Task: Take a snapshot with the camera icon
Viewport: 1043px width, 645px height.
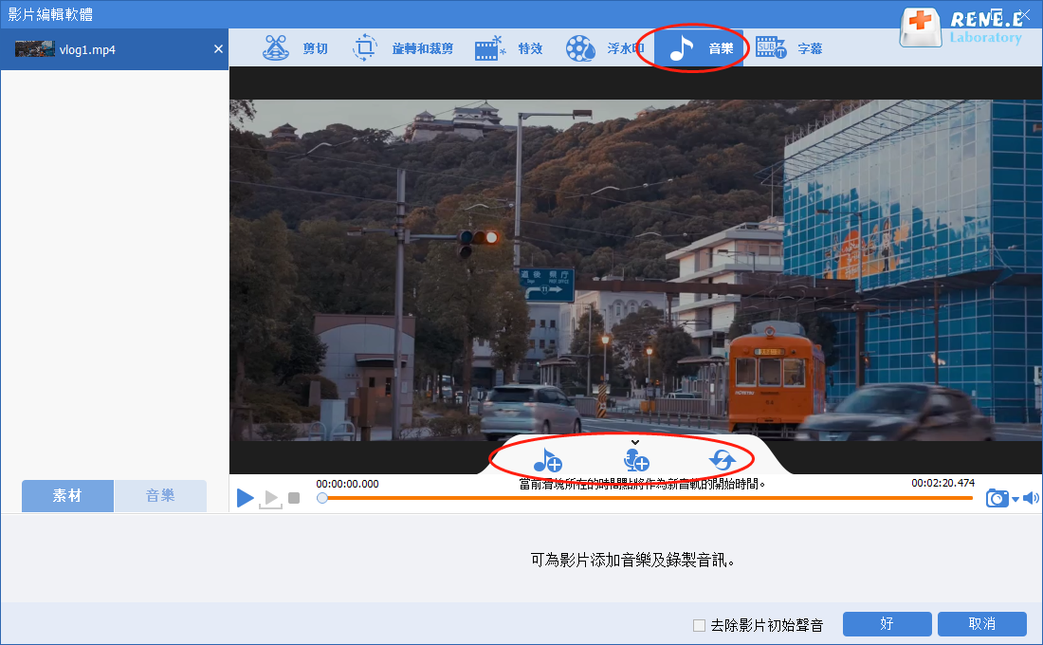Action: pos(997,498)
